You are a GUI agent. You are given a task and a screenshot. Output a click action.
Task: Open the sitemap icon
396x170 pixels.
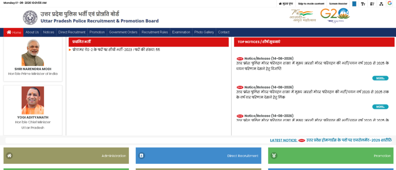[381, 4]
